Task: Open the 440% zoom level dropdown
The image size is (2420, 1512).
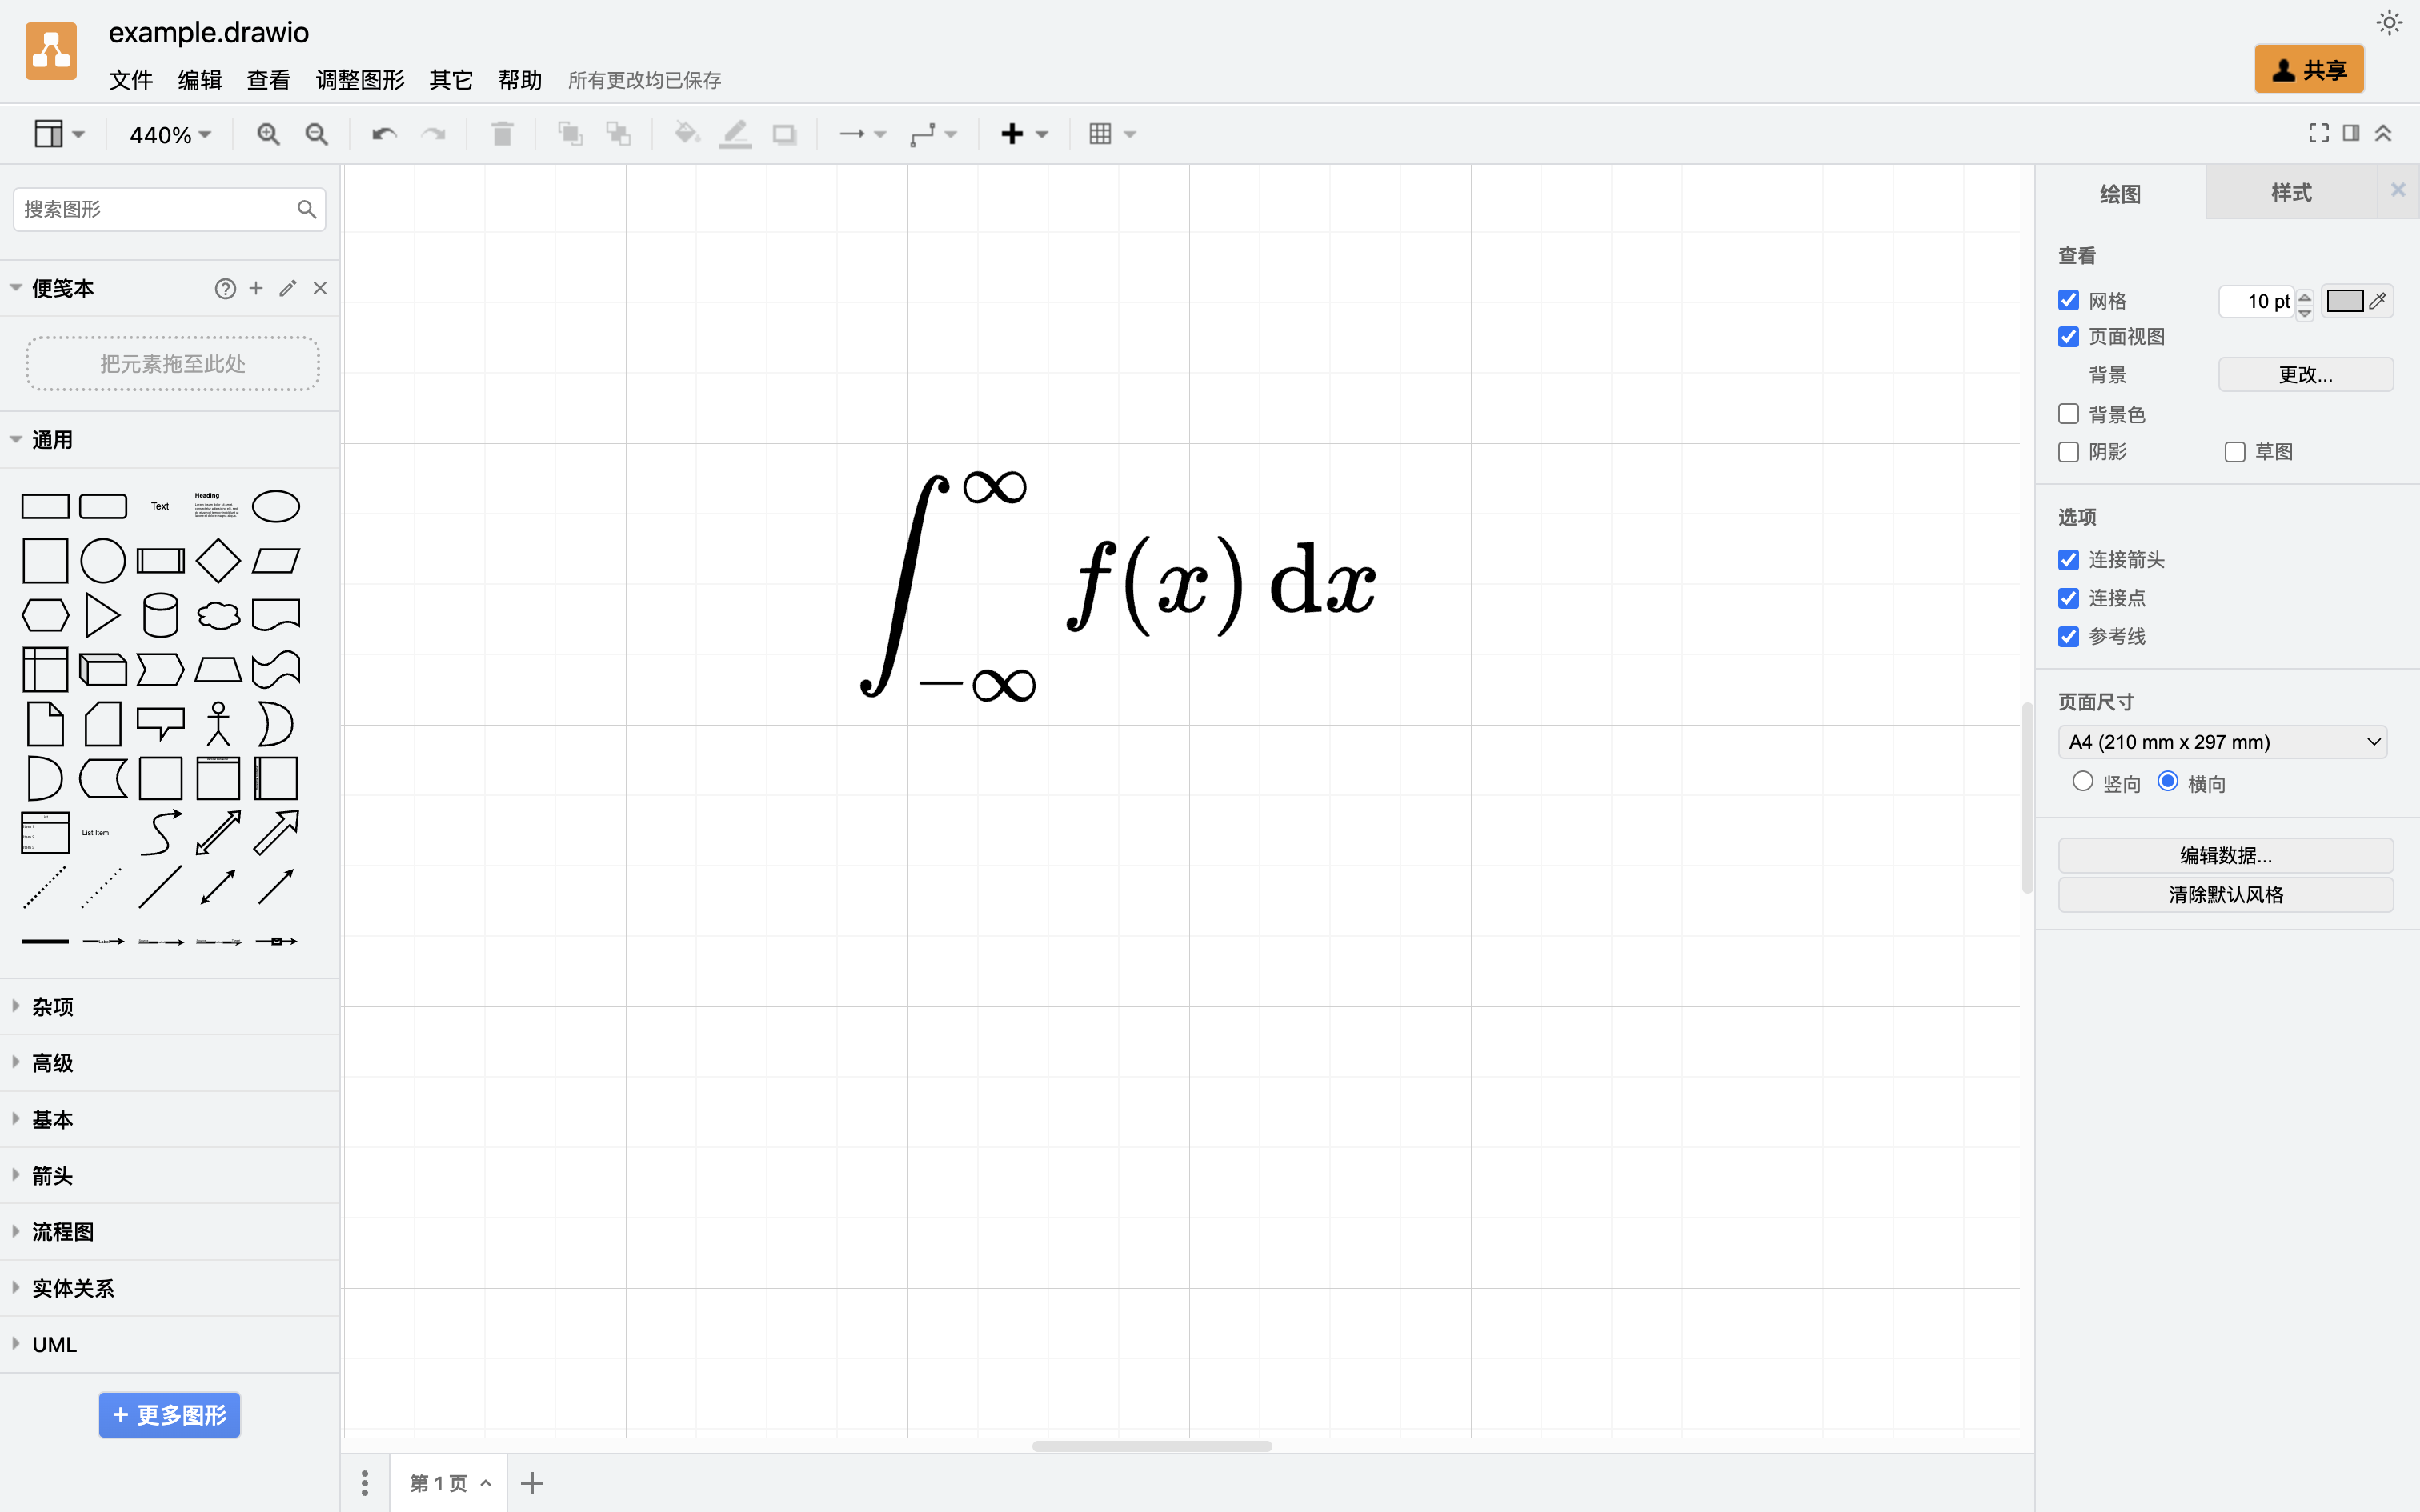Action: (170, 134)
